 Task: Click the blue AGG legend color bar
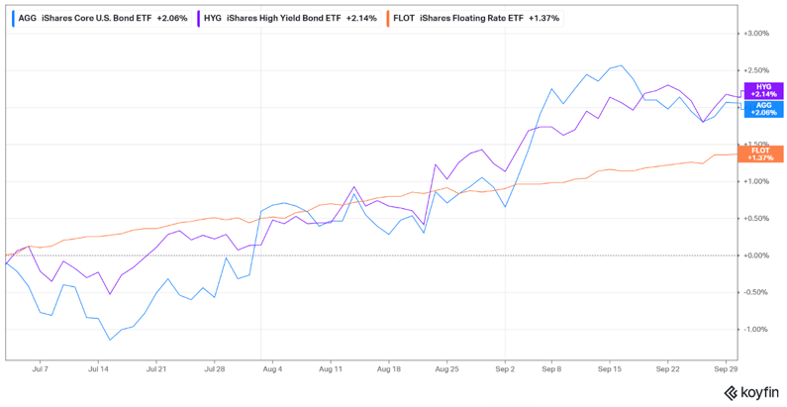(x=13, y=17)
